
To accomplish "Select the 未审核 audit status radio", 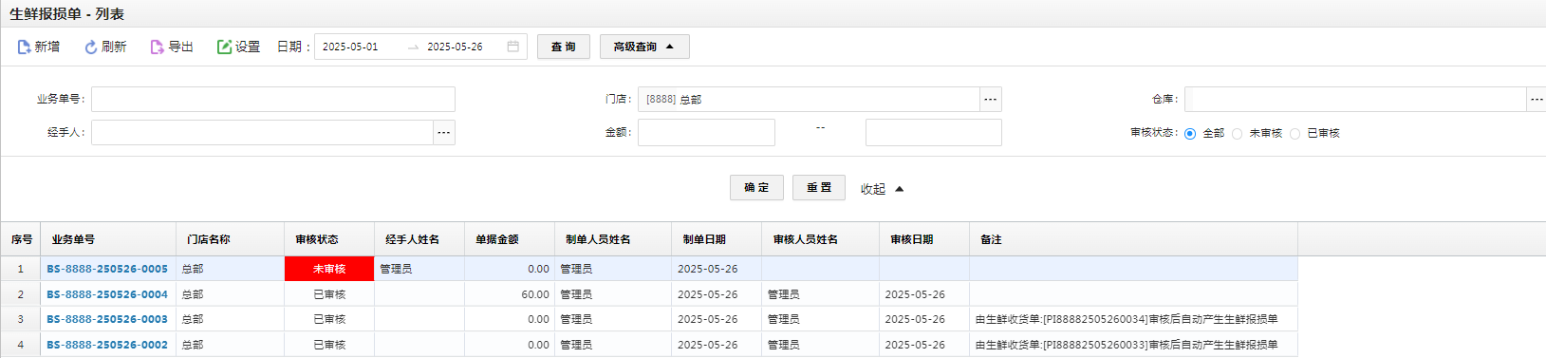I will pyautogui.click(x=1237, y=134).
